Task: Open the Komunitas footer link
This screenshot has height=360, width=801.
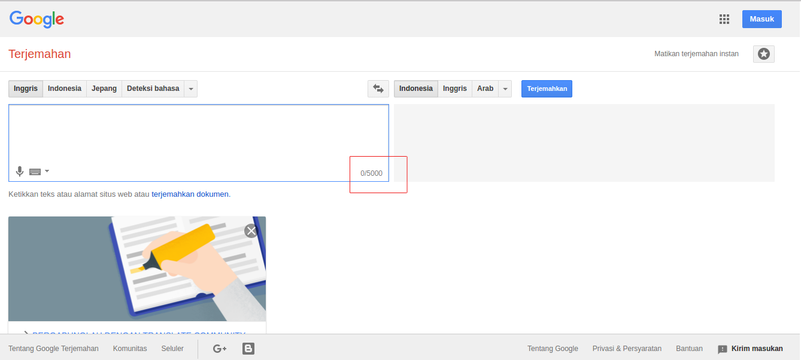Action: click(130, 349)
